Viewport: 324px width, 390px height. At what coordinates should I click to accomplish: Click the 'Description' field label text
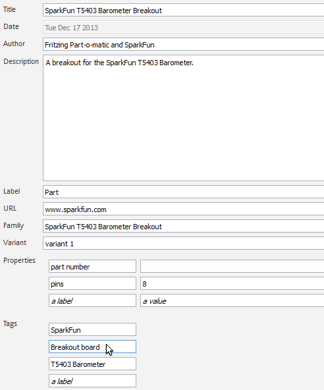pyautogui.click(x=21, y=61)
